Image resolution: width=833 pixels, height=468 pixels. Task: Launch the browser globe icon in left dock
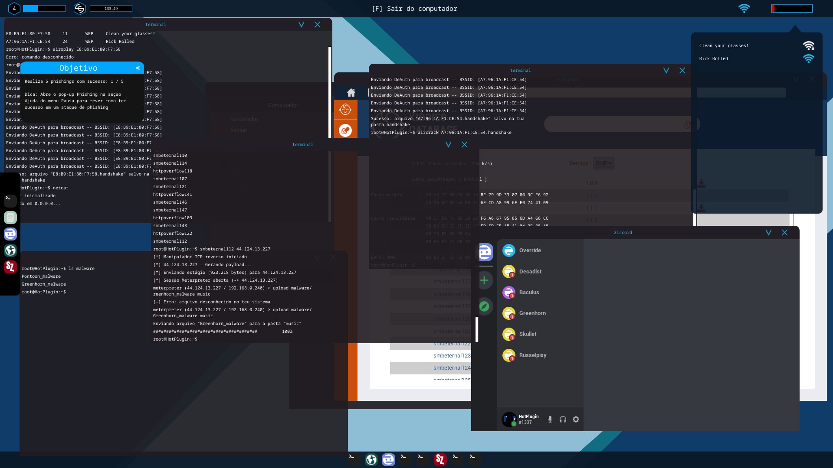pyautogui.click(x=10, y=250)
